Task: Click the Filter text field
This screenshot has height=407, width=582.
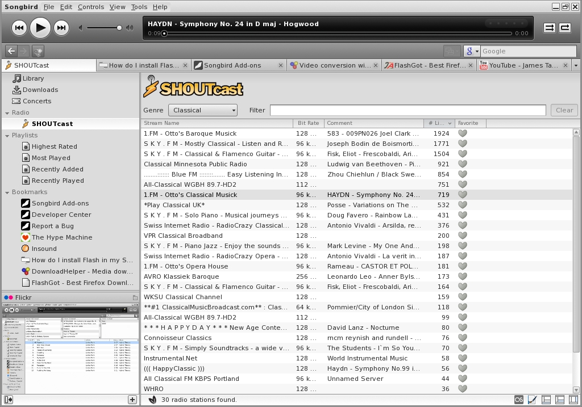Action: (408, 110)
